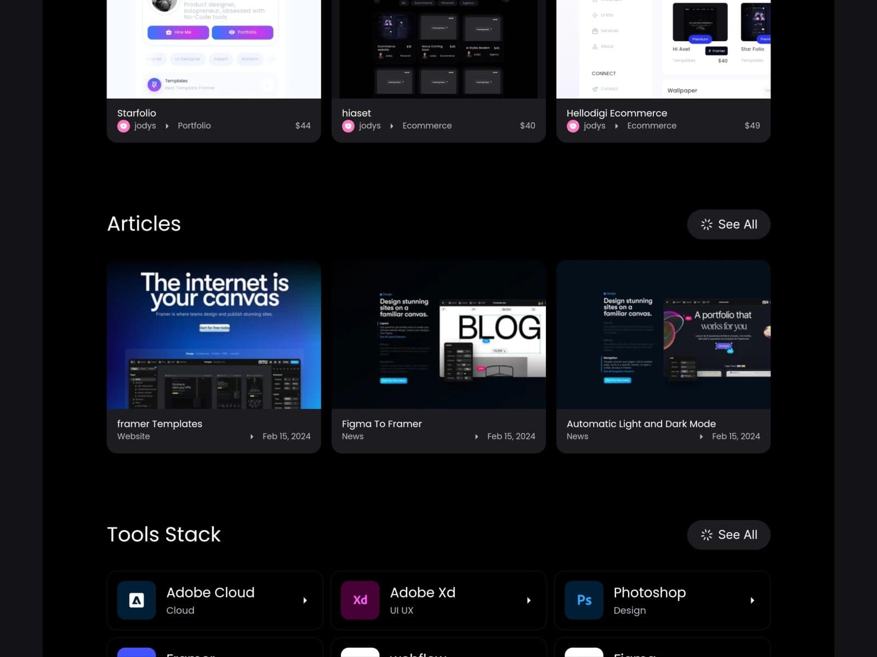Click the Photoshop Ps logo icon
Viewport: 877px width, 657px height.
click(584, 600)
